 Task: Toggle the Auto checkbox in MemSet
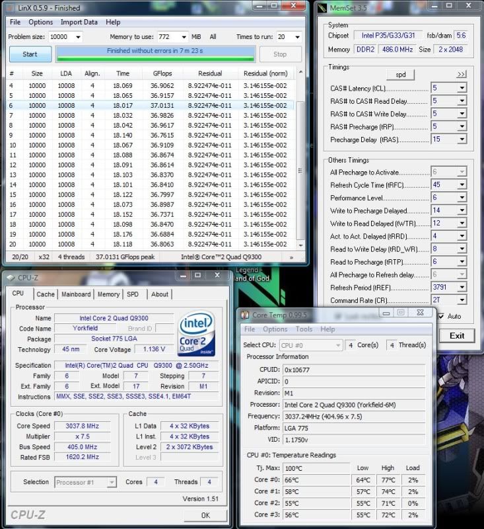point(440,316)
